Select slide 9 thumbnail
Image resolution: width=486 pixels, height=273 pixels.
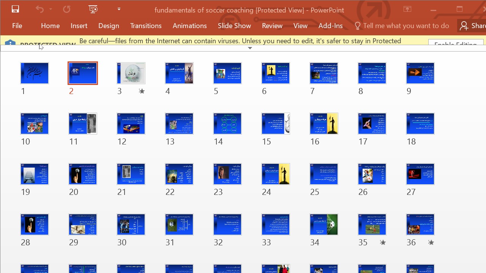coord(420,73)
